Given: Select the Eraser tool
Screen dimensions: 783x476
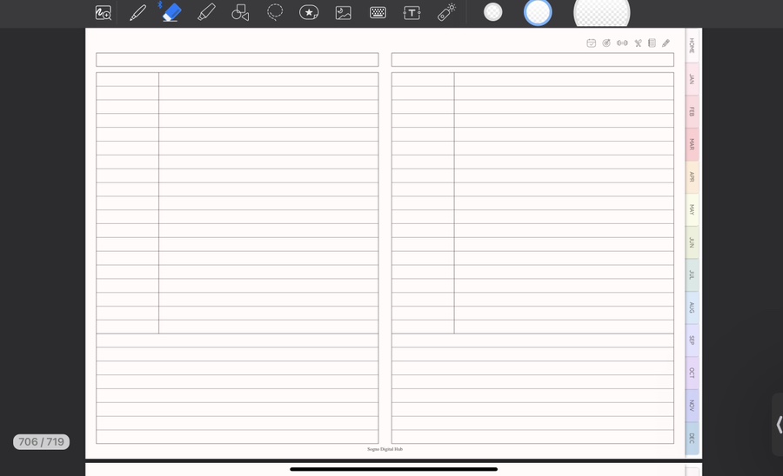Looking at the screenshot, I should click(171, 12).
